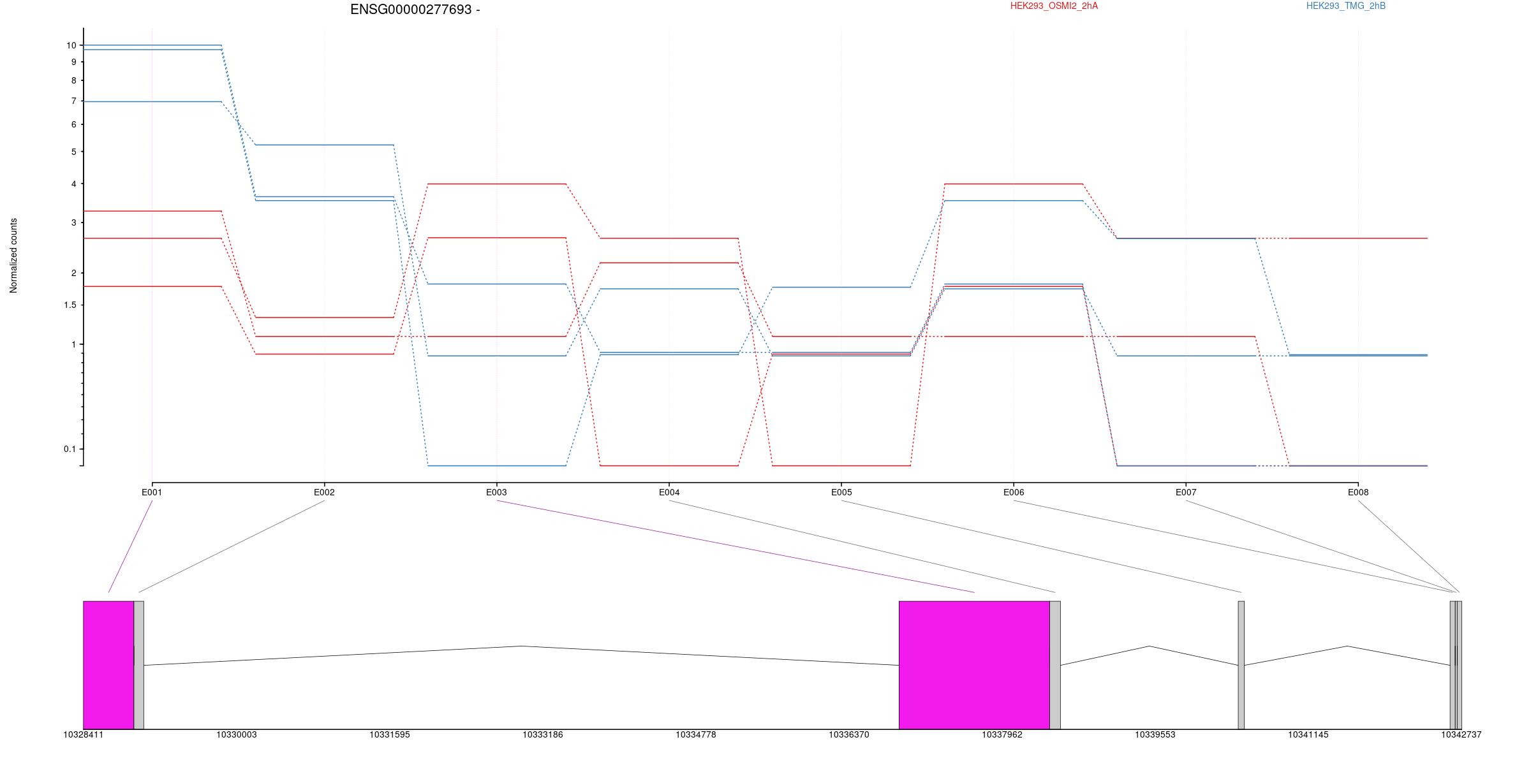Image resolution: width=1531 pixels, height=765 pixels.
Task: Click the large magenta exon block near 10337962
Action: (x=975, y=665)
